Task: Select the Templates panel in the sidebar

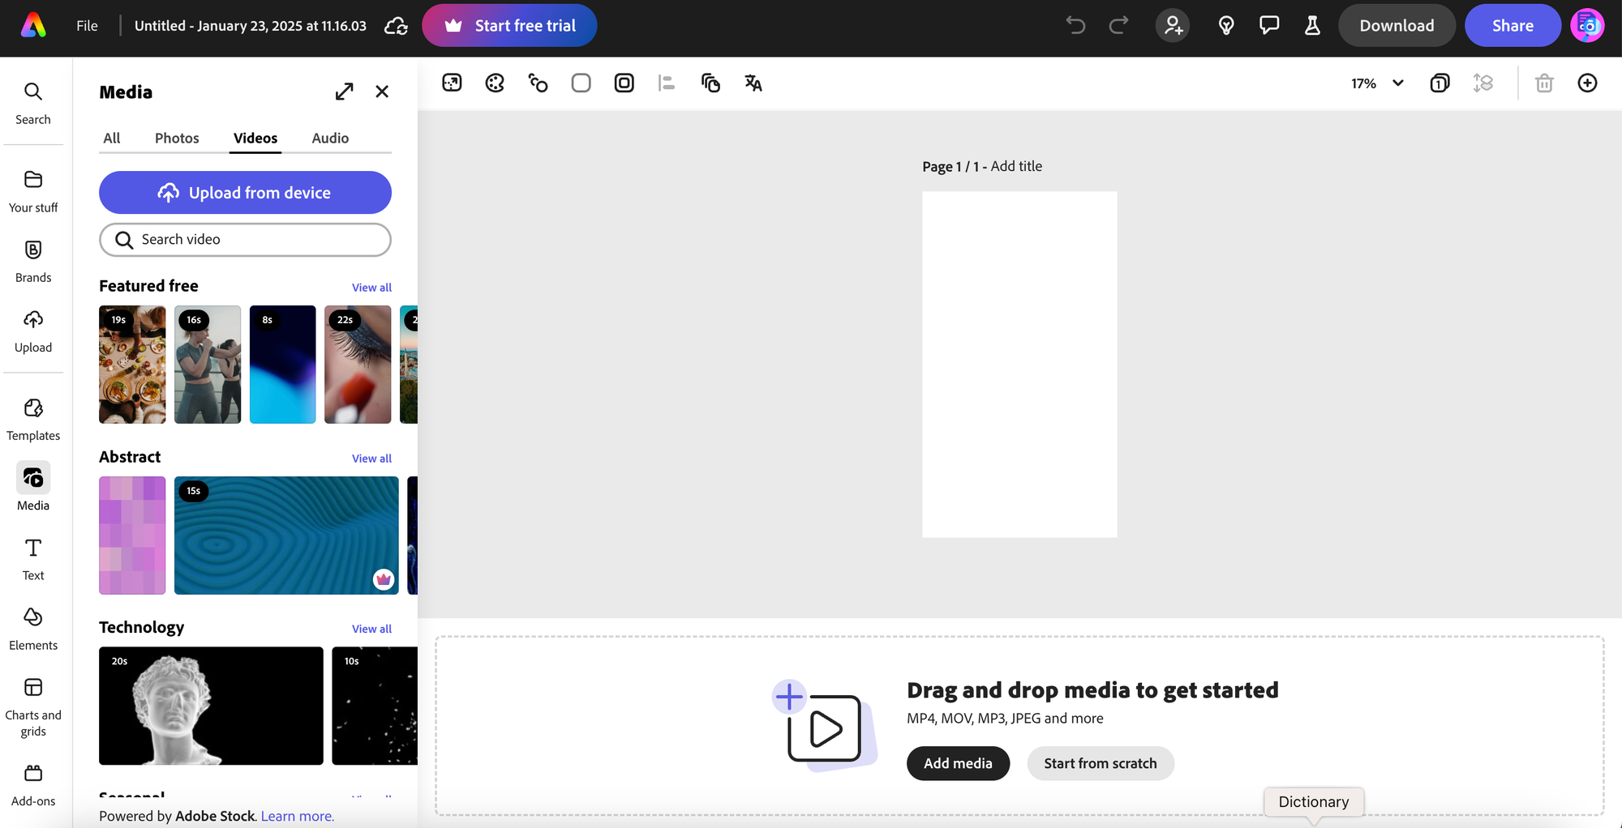Action: 32,417
